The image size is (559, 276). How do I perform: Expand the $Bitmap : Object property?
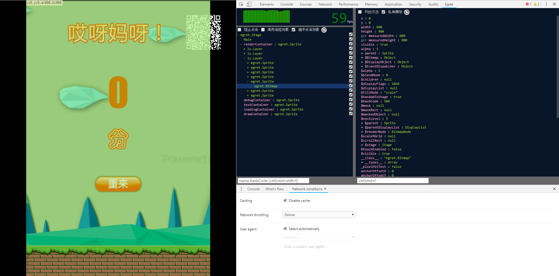[x=362, y=58]
